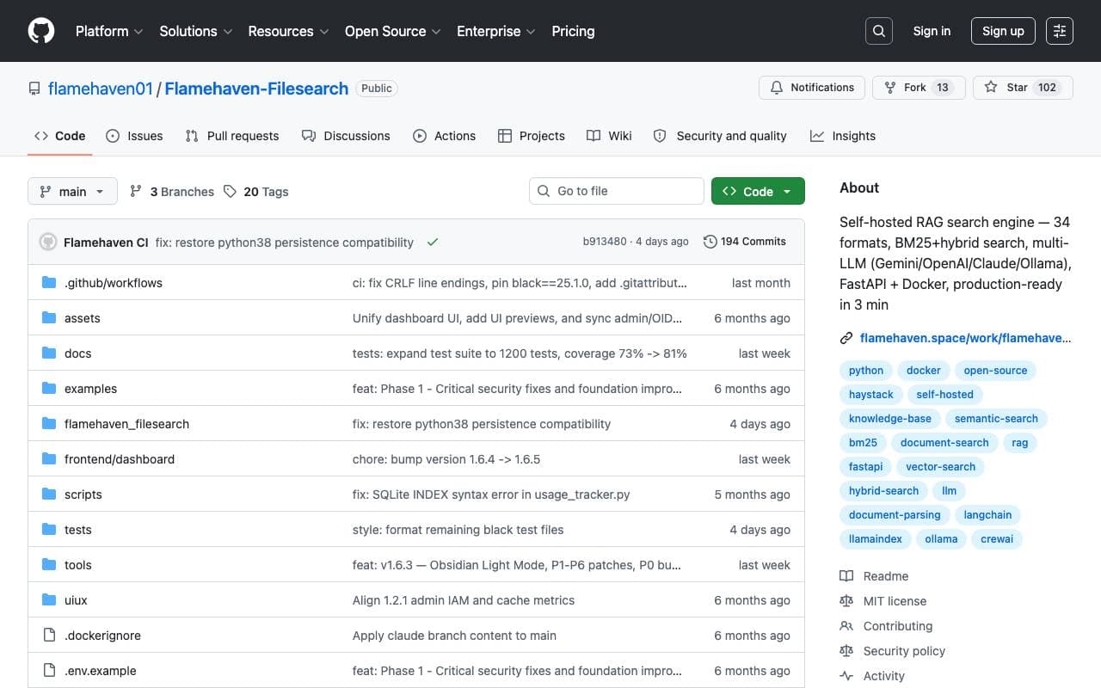This screenshot has height=688, width=1101.
Task: Switch to the Discussions tab
Action: [346, 136]
